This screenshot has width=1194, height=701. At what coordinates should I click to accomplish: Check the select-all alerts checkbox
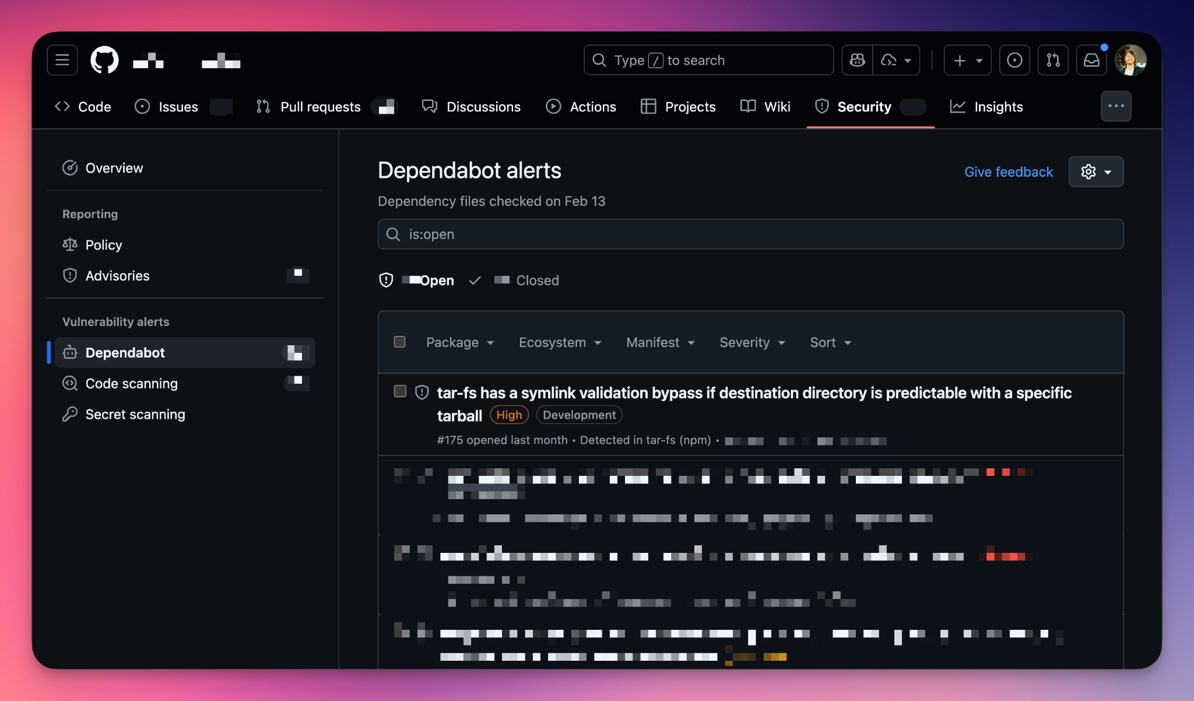point(400,342)
